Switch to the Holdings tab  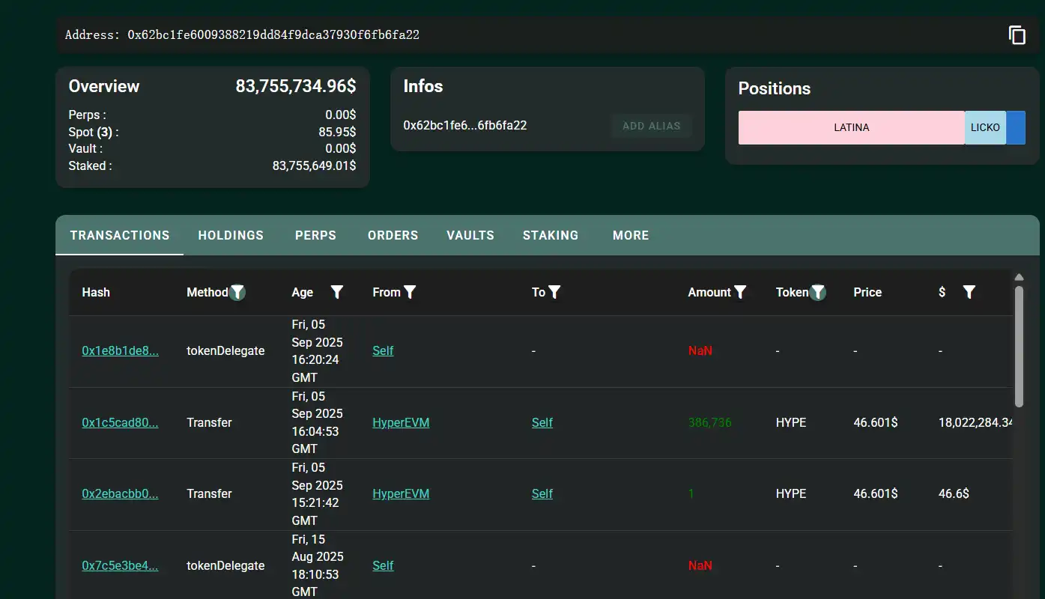click(231, 235)
